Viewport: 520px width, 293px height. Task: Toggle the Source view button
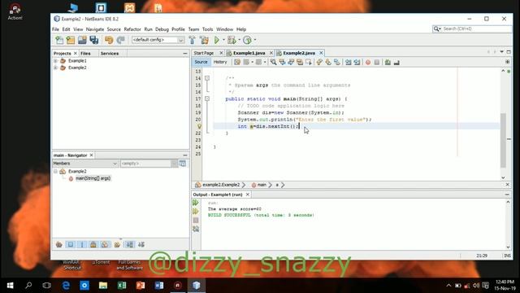[x=201, y=62]
